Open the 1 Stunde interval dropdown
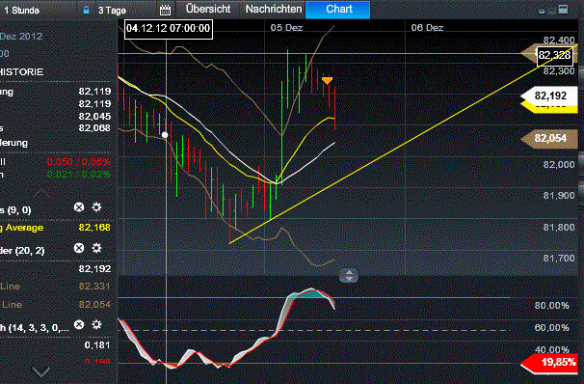Viewport: 584px width, 384px height. (x=21, y=10)
